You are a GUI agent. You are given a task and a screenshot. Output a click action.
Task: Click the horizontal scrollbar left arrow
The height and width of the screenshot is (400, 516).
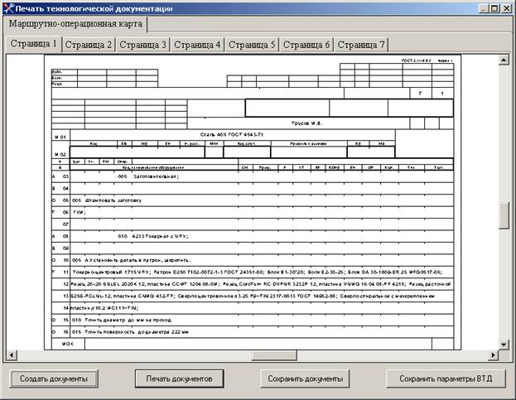tap(12, 355)
